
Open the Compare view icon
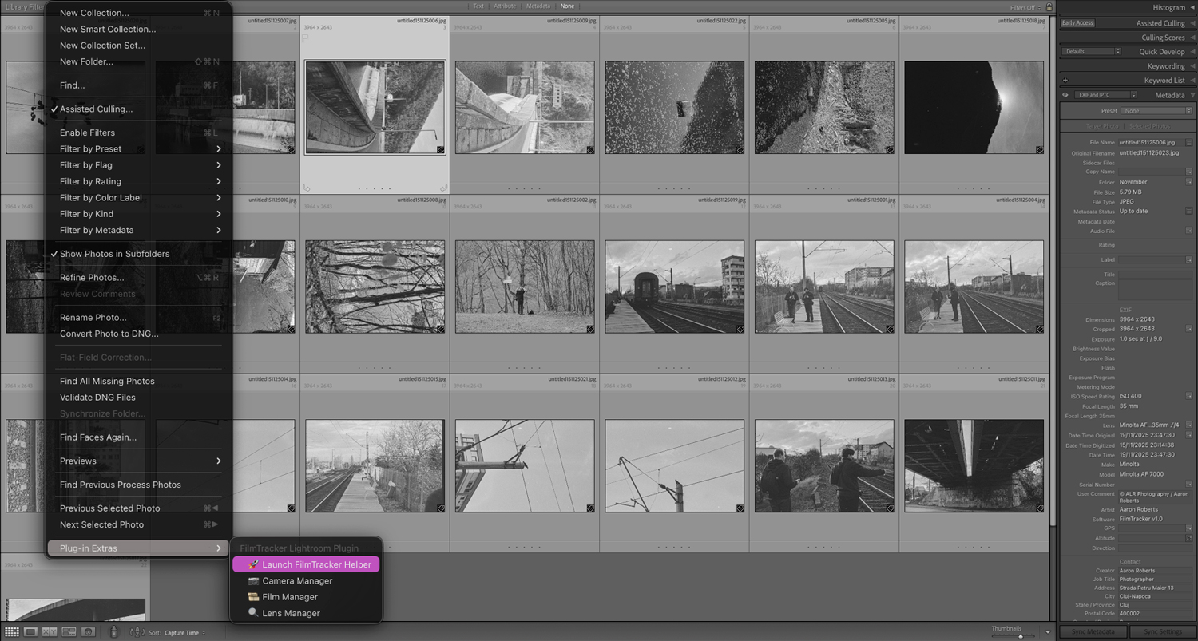pos(50,631)
